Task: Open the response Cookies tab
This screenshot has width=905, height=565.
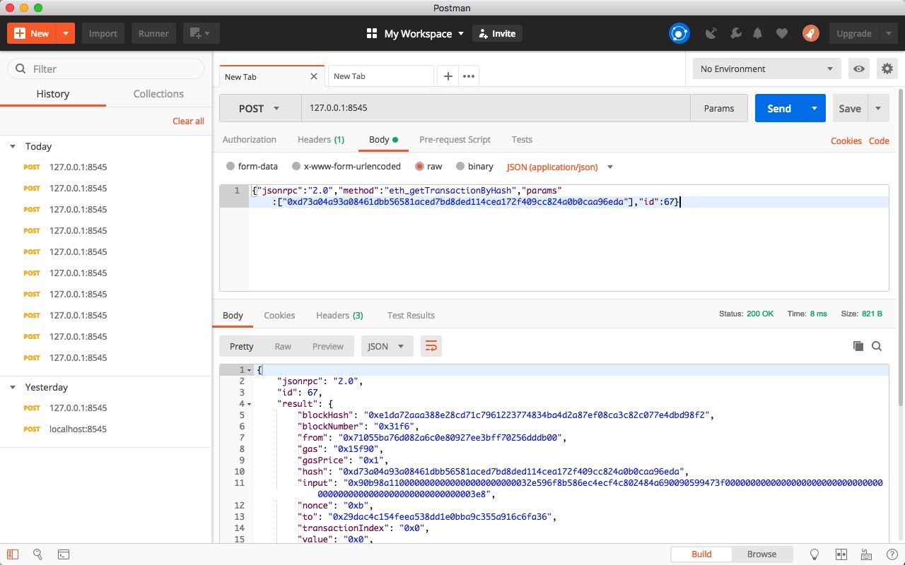Action: pos(279,316)
